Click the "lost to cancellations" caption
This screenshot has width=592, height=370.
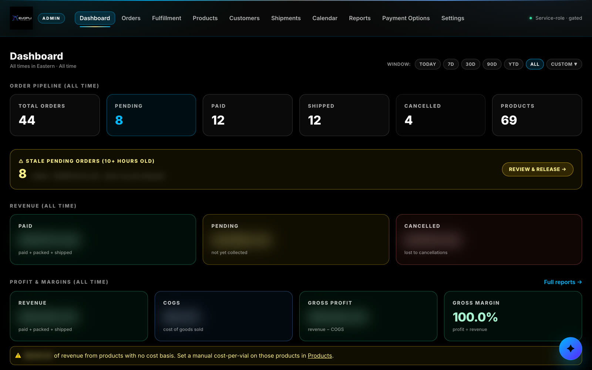point(426,253)
